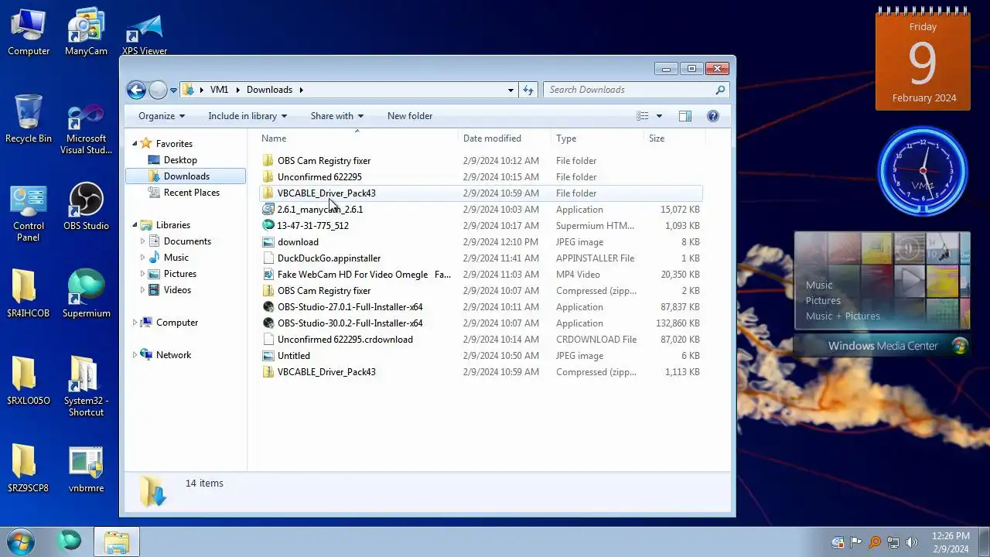The height and width of the screenshot is (557, 990).
Task: Select the VBCABLE_Driver_Pack43 zipped file
Action: tap(480, 372)
